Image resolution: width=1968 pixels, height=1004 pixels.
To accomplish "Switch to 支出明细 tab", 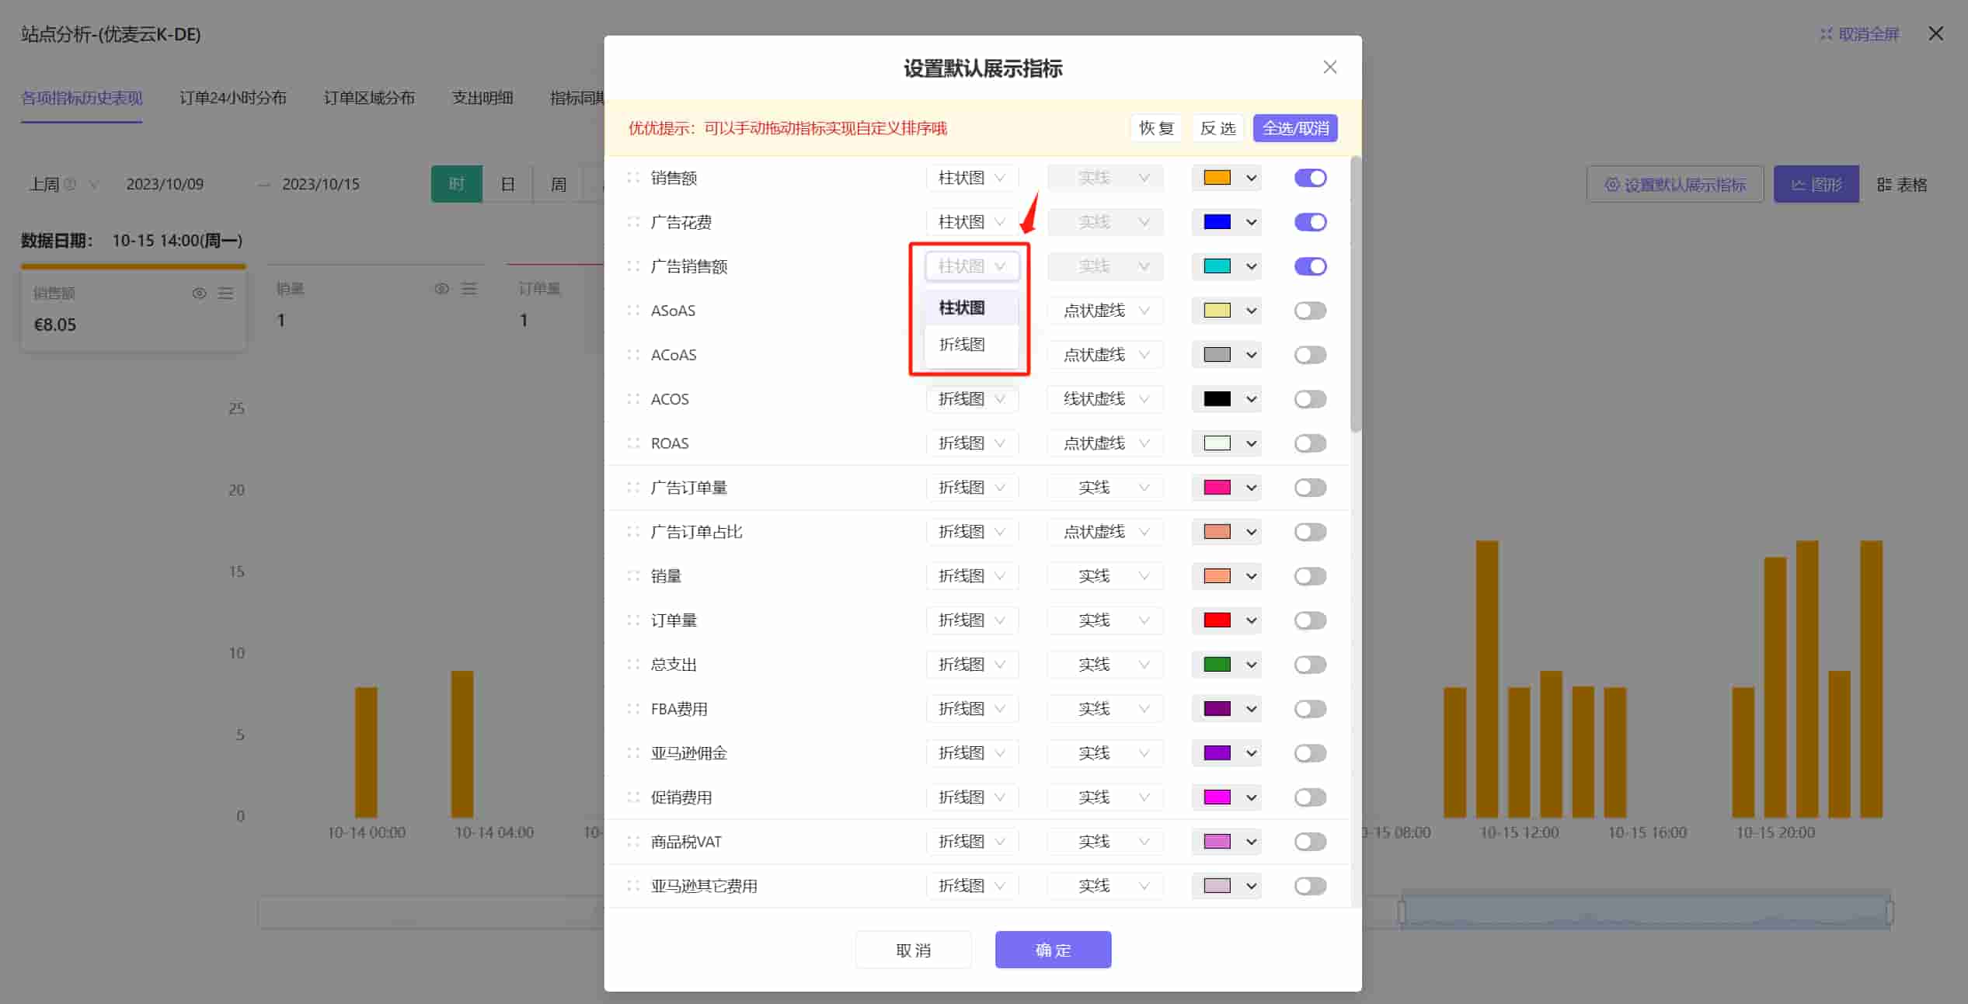I will 482,98.
